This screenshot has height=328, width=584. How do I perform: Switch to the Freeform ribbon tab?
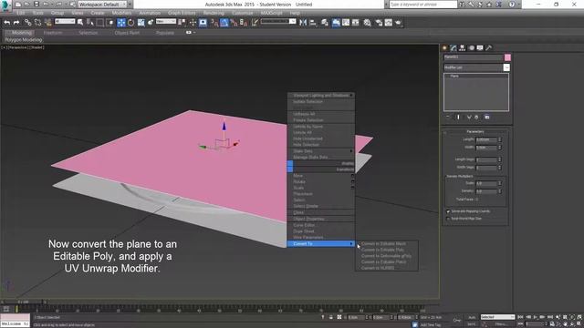[53, 33]
